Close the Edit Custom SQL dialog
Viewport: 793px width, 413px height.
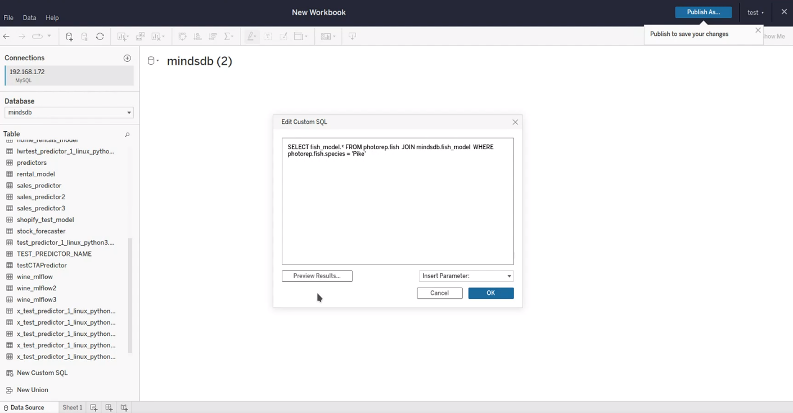pos(515,122)
